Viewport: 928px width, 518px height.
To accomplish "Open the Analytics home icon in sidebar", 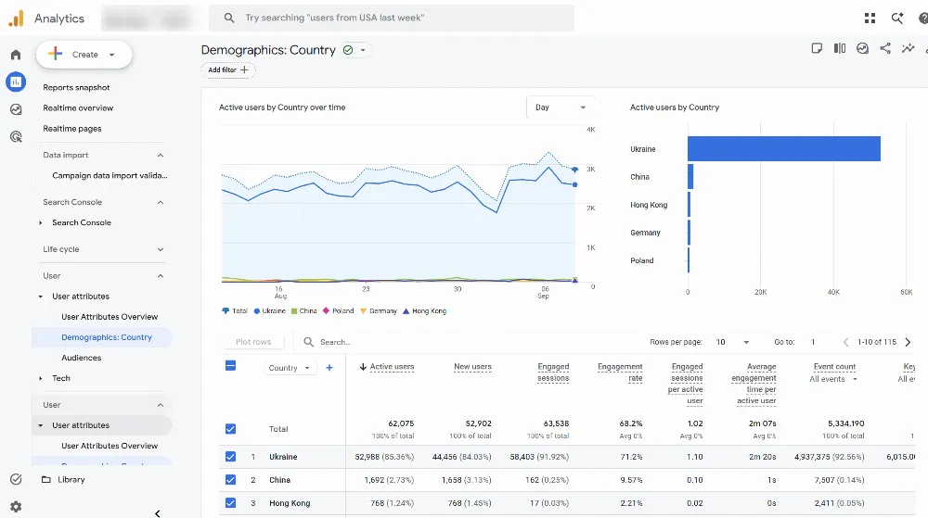I will (x=16, y=55).
